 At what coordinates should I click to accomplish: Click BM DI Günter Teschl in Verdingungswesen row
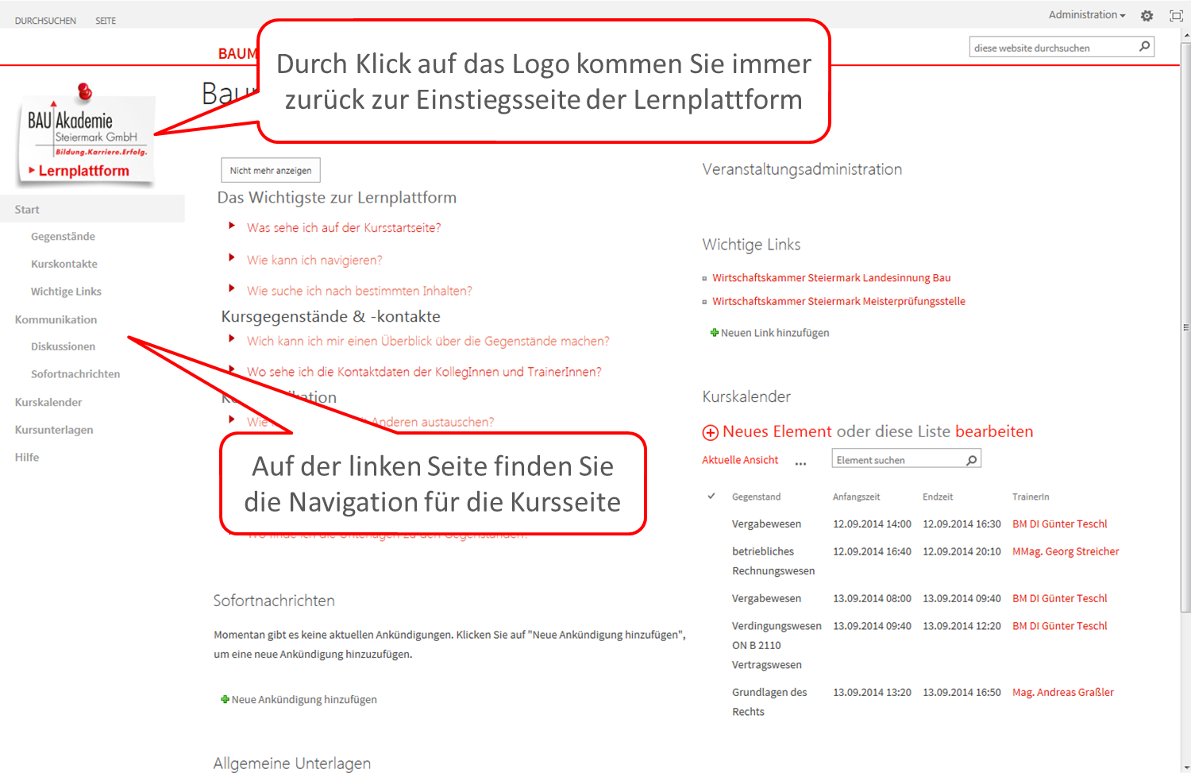point(1059,626)
